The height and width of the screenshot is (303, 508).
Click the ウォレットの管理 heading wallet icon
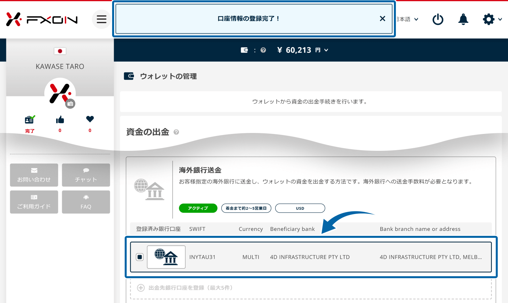[x=129, y=76]
